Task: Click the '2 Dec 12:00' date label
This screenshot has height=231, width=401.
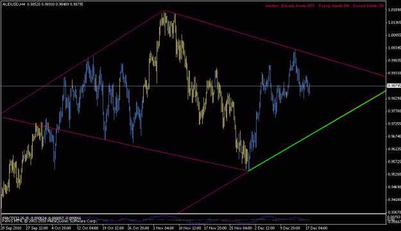Action: click(265, 228)
